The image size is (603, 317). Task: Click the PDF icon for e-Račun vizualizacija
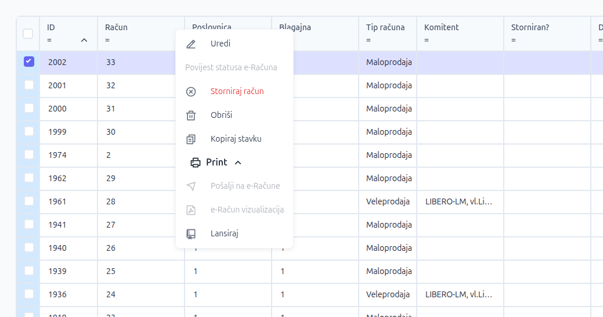[x=191, y=210]
